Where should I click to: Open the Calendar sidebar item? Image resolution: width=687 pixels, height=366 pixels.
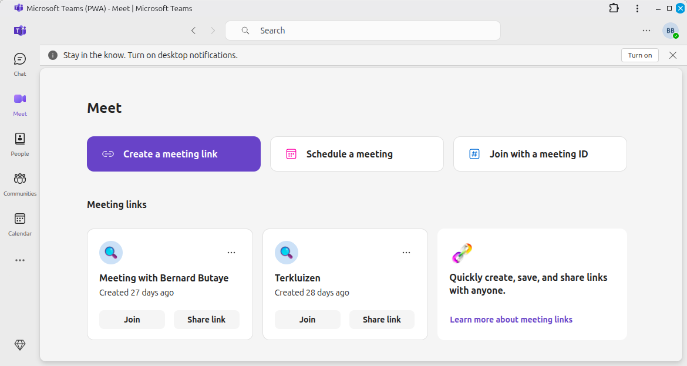point(20,224)
